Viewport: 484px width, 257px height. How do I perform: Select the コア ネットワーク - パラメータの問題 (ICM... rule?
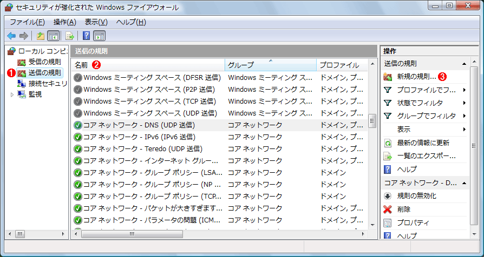click(152, 220)
